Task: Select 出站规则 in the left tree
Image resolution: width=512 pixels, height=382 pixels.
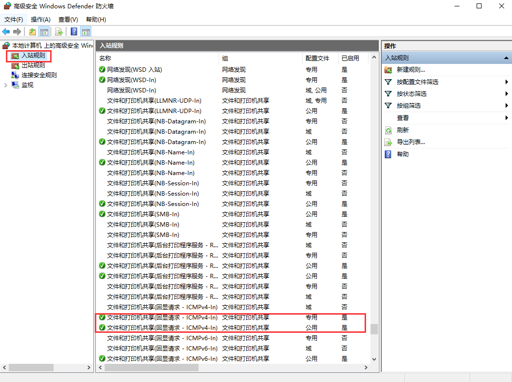Action: click(x=33, y=65)
